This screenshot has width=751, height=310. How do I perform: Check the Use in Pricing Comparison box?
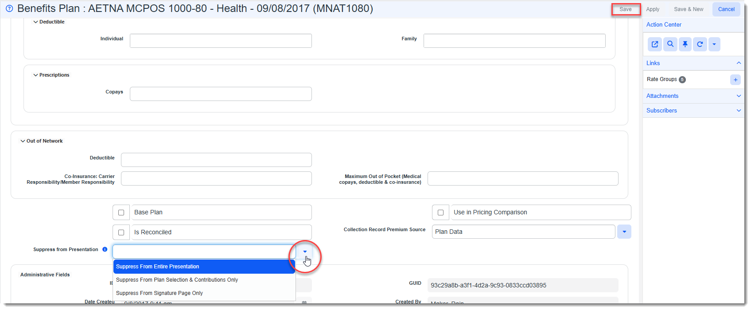coord(440,213)
